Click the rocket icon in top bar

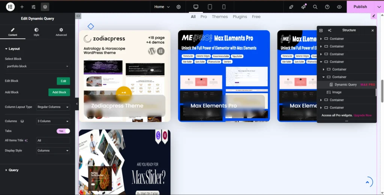[291, 7]
